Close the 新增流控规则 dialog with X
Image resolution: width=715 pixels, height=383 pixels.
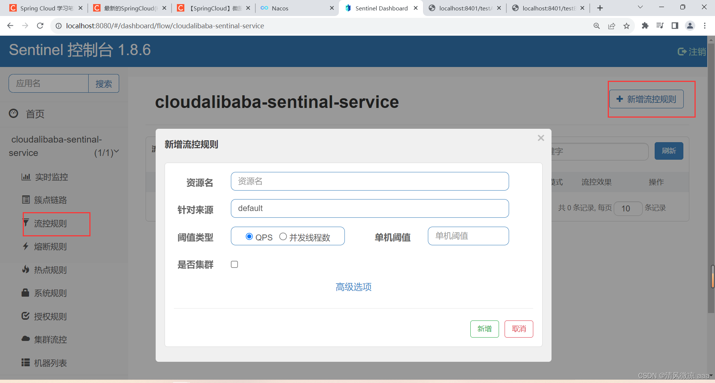point(541,138)
